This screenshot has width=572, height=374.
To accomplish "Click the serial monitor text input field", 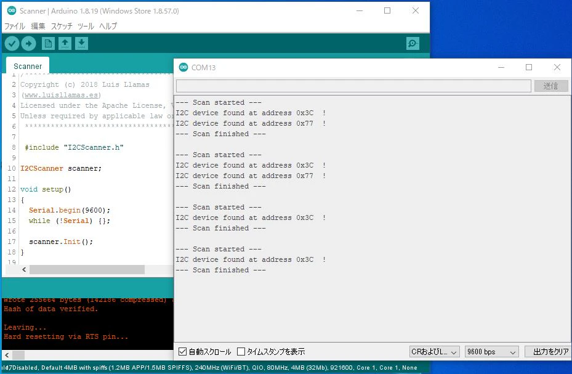I will 353,86.
